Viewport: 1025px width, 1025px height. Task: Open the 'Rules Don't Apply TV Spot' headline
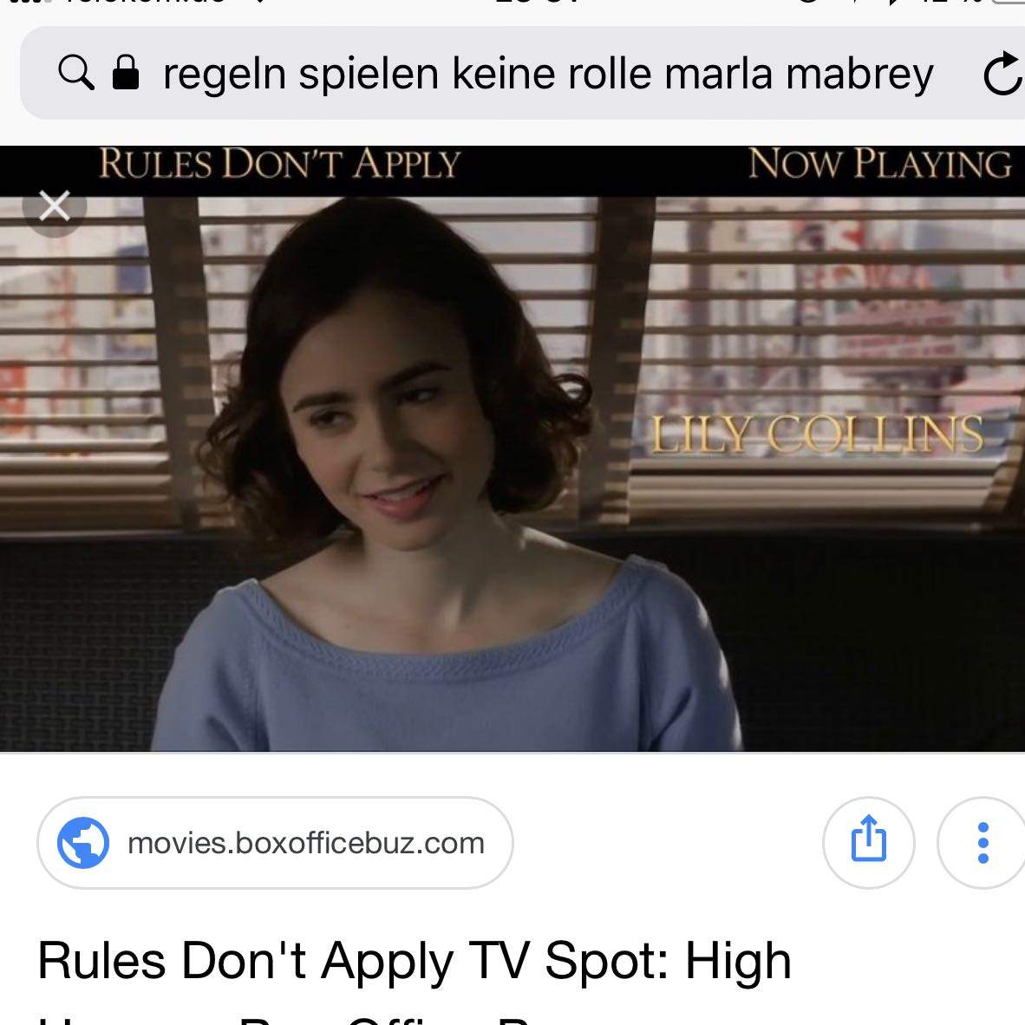pyautogui.click(x=415, y=961)
